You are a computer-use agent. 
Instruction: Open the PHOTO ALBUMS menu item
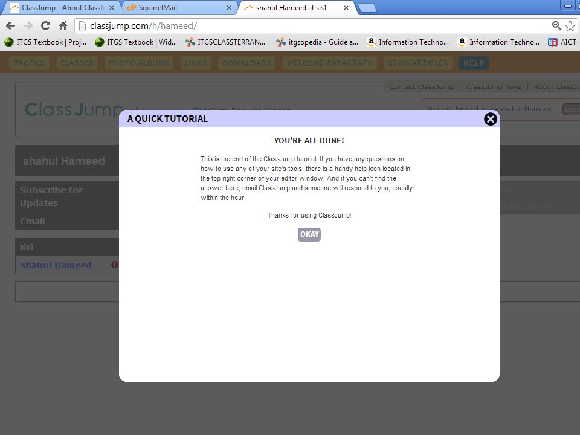[139, 63]
